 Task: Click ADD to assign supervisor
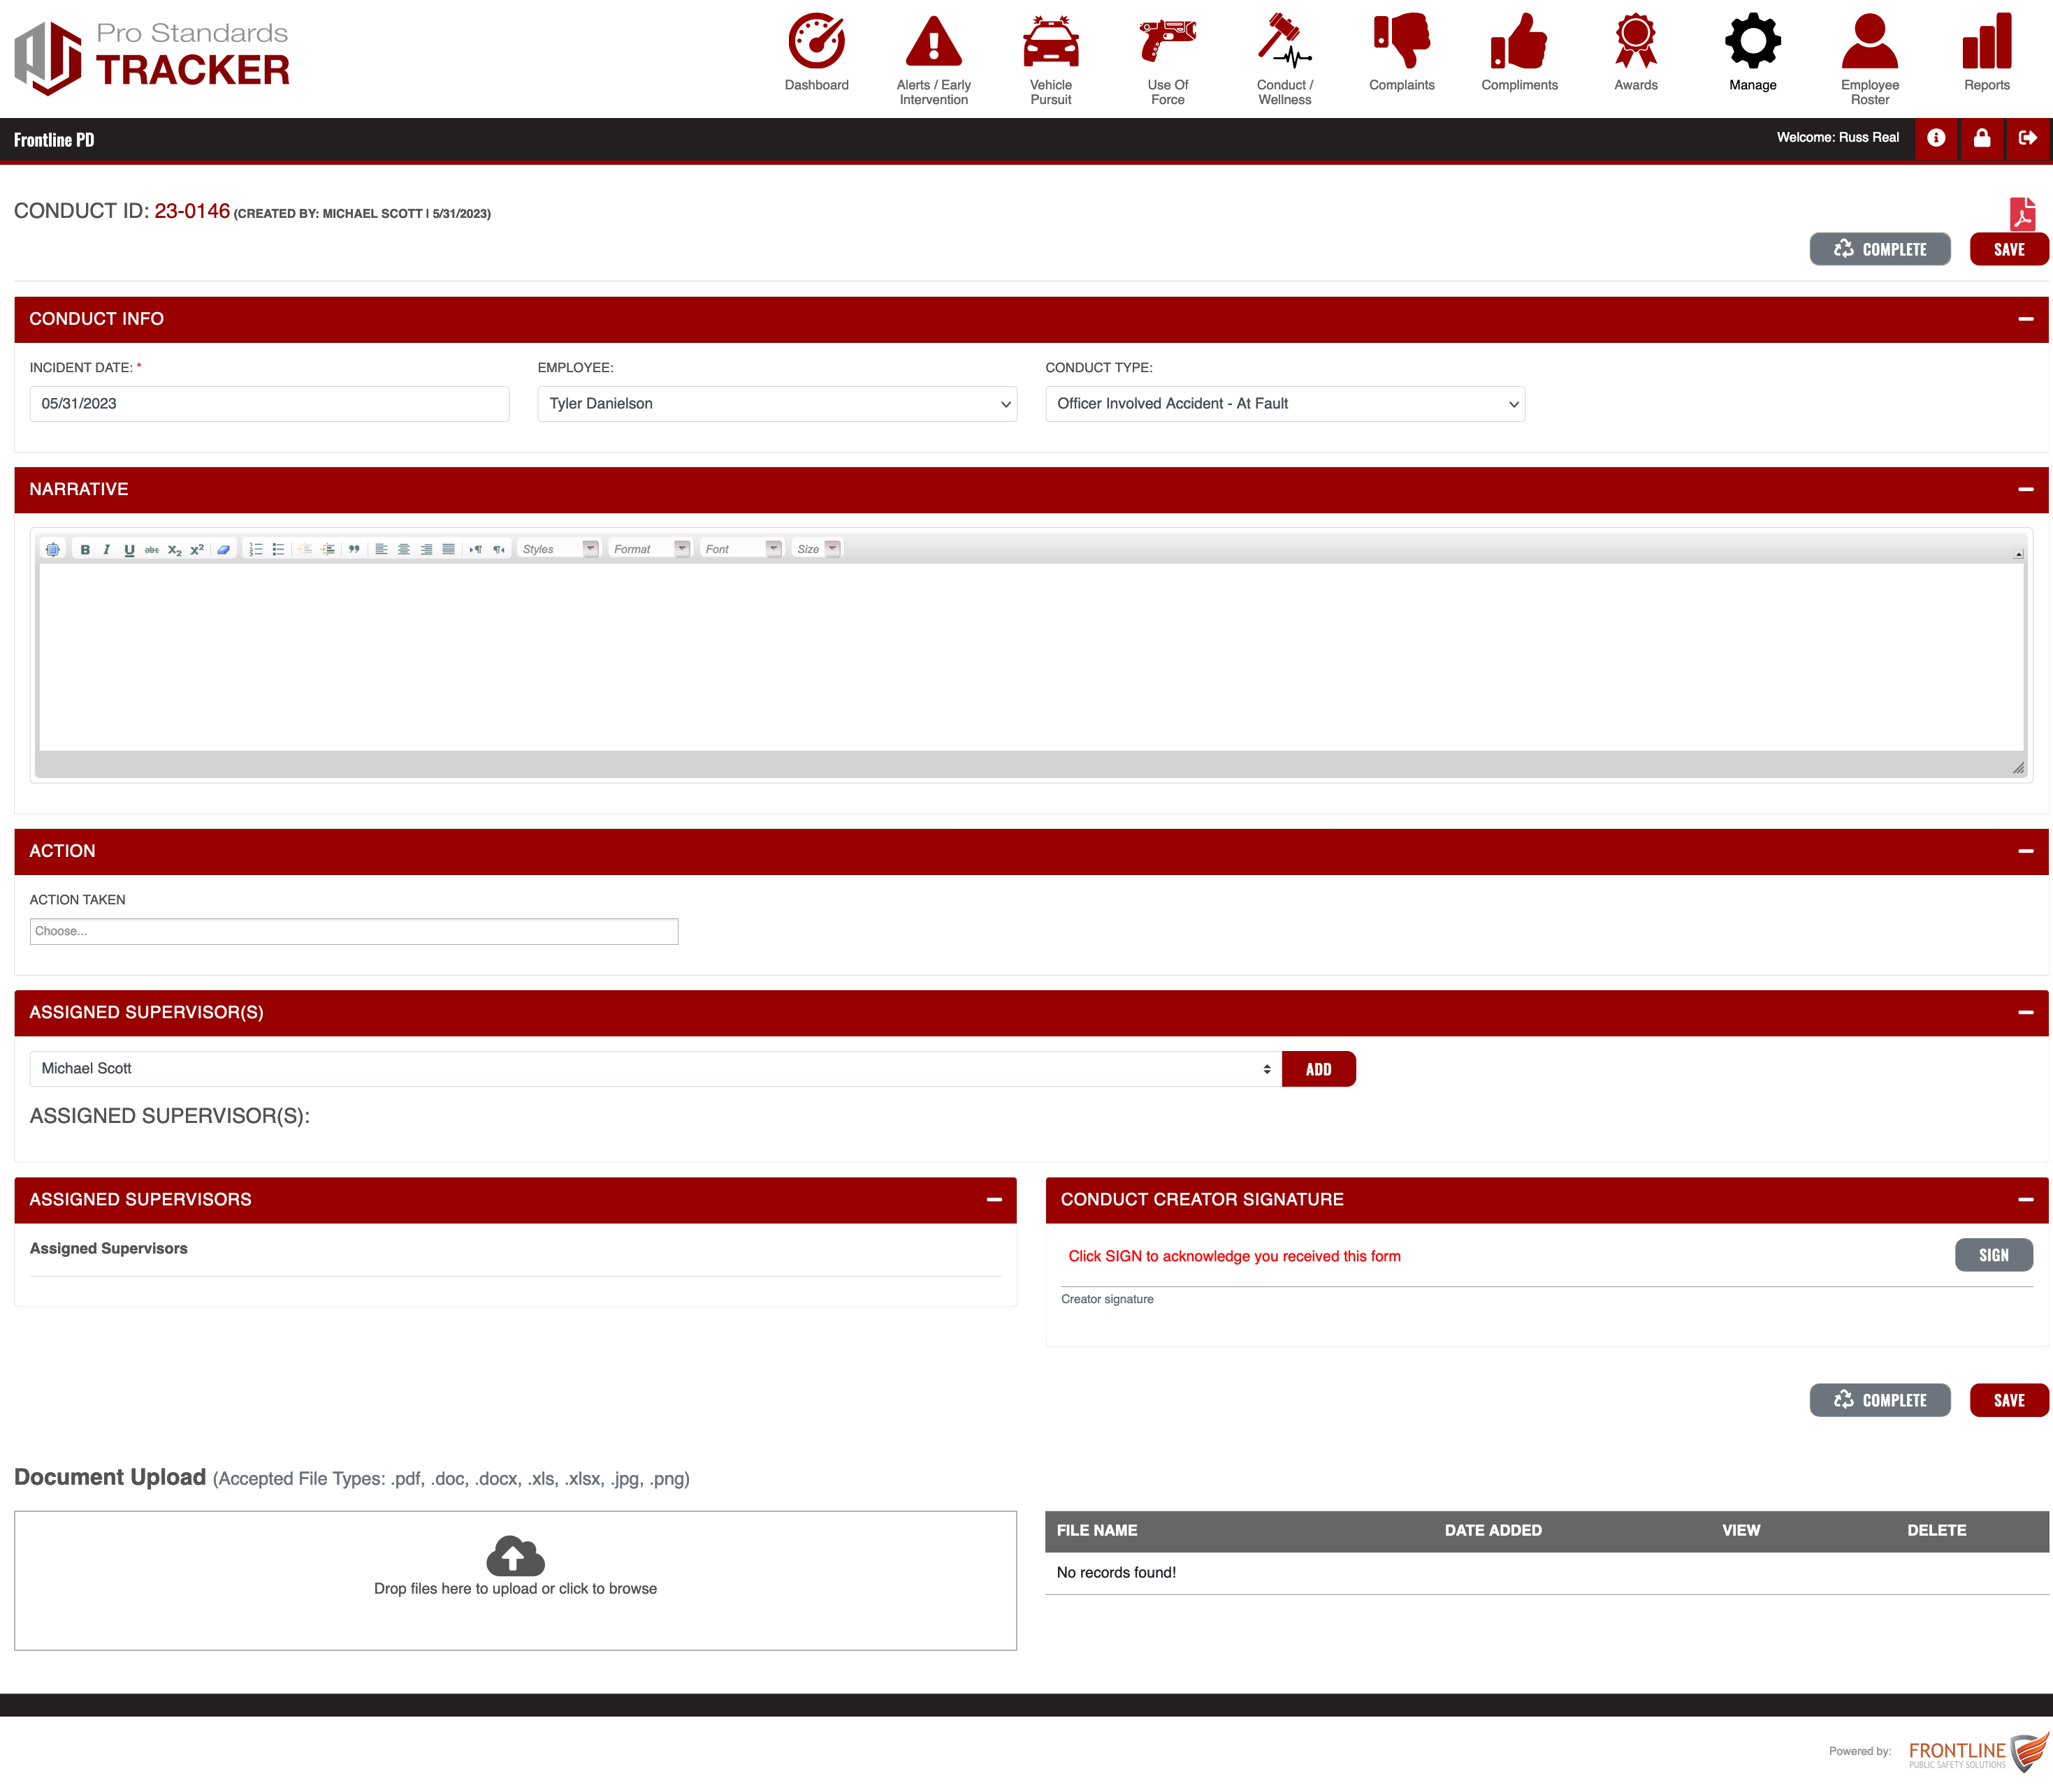point(1318,1069)
